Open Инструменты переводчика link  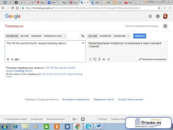point(76,99)
